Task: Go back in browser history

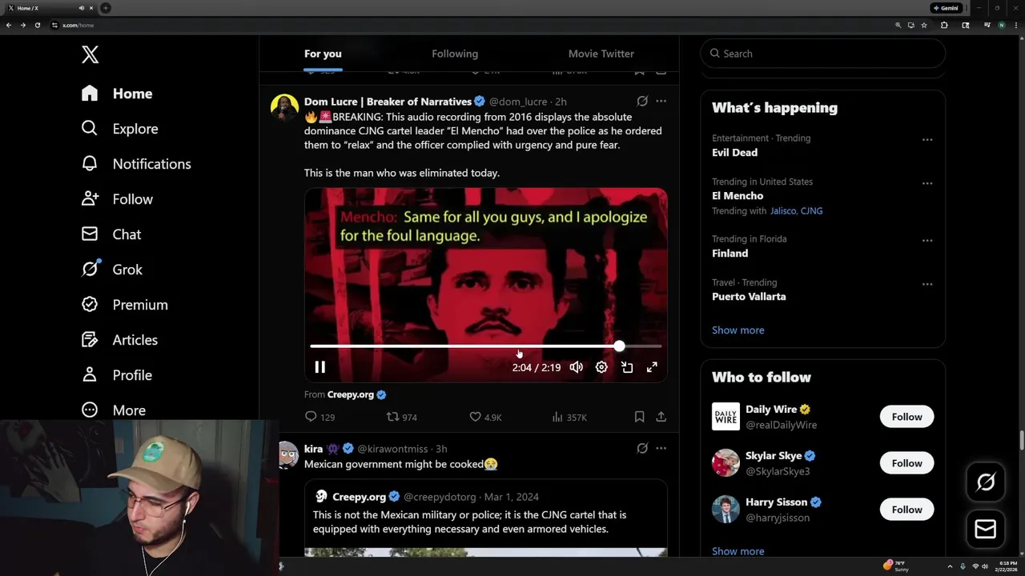Action: (x=9, y=25)
